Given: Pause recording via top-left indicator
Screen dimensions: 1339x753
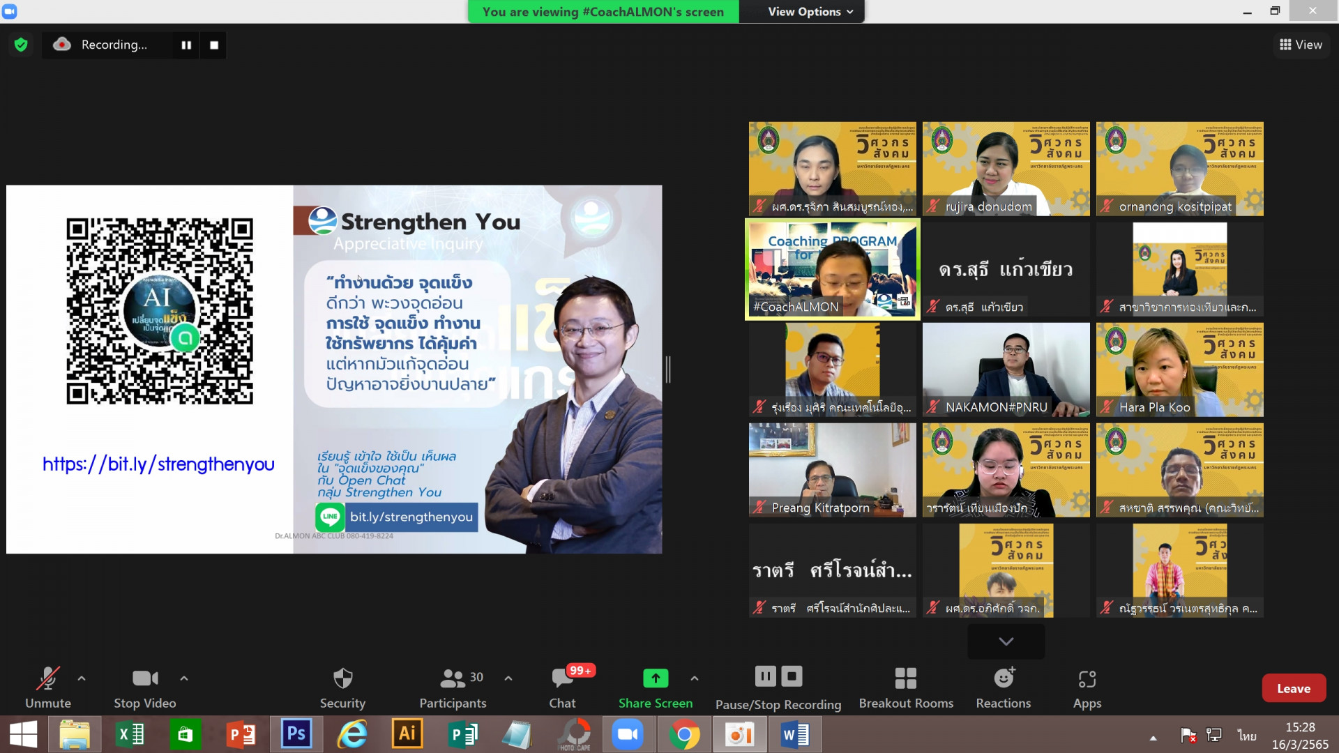Looking at the screenshot, I should 186,45.
